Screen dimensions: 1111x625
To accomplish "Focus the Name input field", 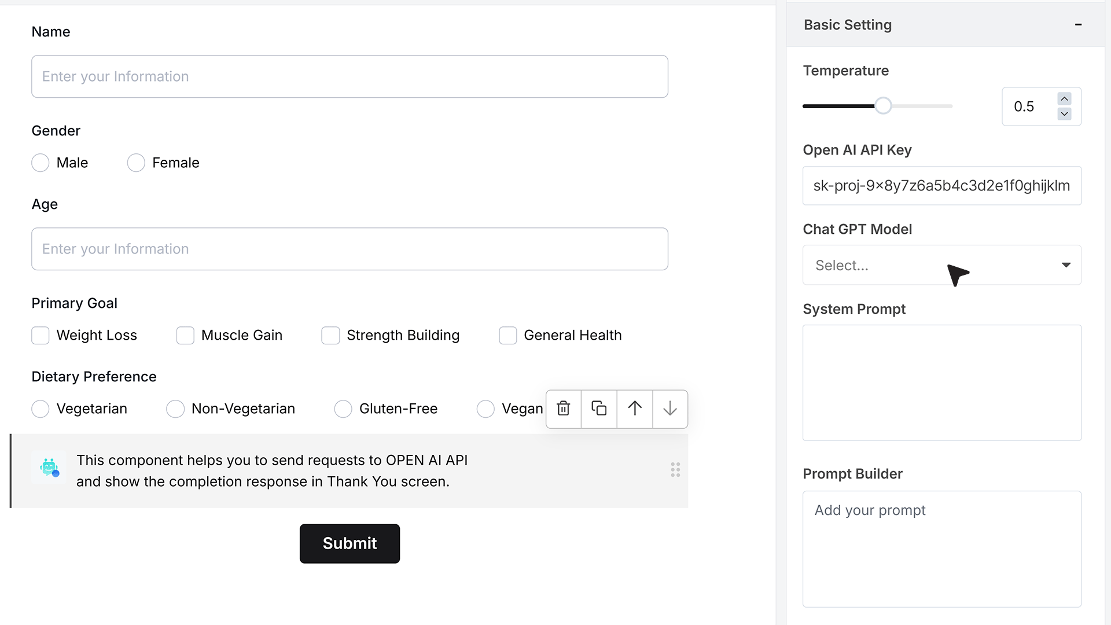I will click(350, 76).
